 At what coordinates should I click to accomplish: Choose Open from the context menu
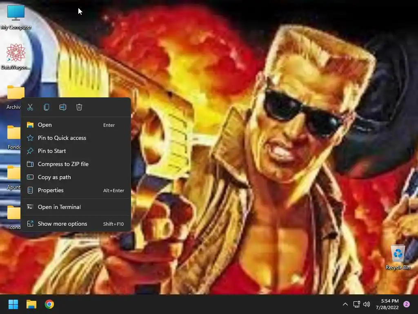click(x=76, y=125)
